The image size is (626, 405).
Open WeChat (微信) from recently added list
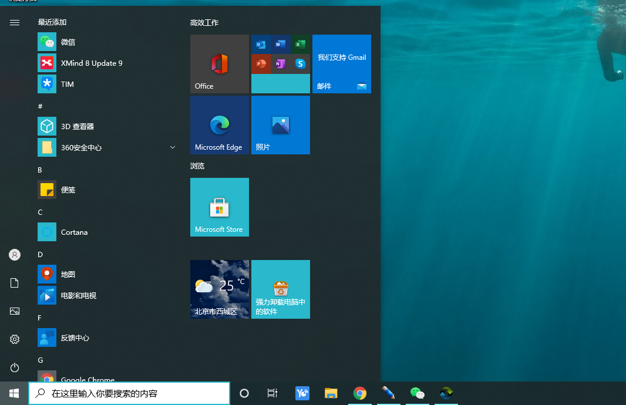coord(68,42)
